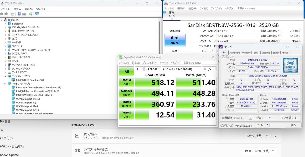
Task: Select Intel(R) Wireless-AC 9560 160MHz entry
Action: 34,95
